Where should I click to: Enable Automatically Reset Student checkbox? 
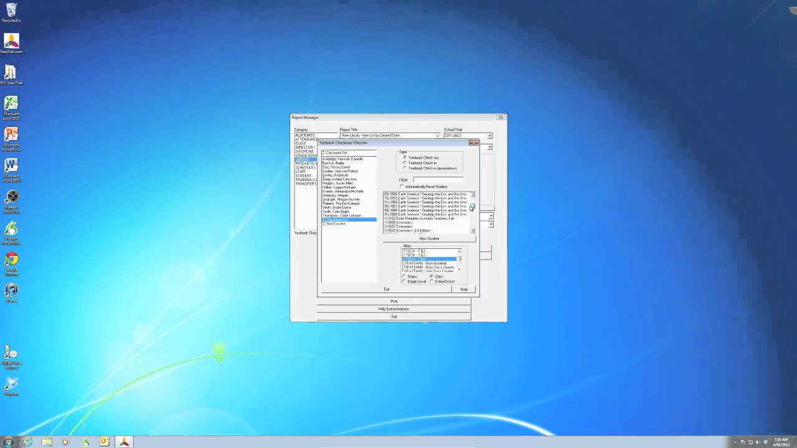pos(402,187)
